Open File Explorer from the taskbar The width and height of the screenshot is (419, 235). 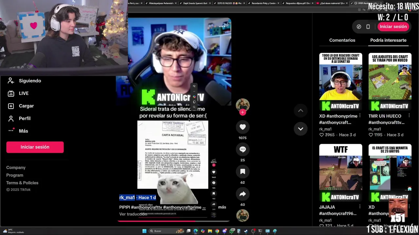(x=210, y=231)
